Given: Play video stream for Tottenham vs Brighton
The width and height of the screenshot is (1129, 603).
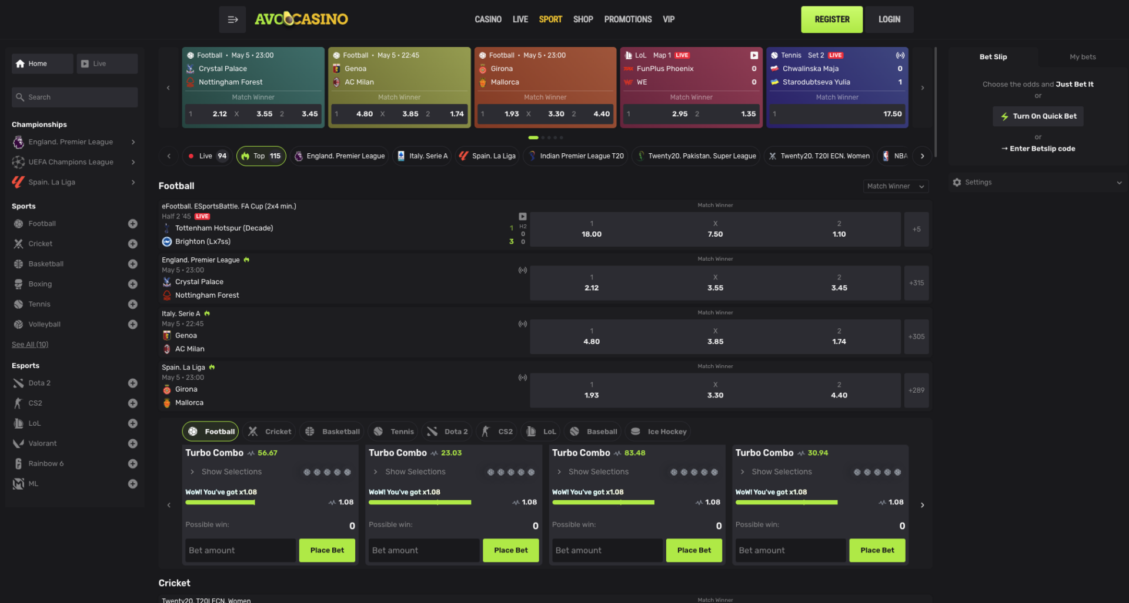Looking at the screenshot, I should (523, 217).
